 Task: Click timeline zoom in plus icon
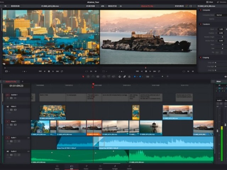pyautogui.click(x=167, y=76)
